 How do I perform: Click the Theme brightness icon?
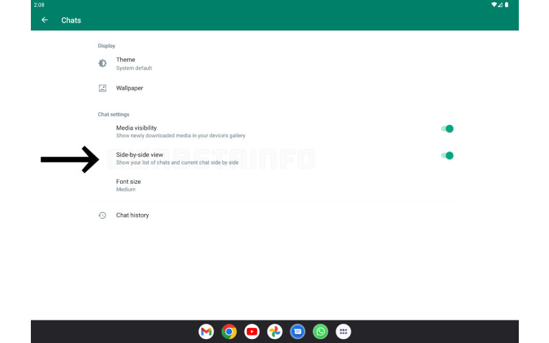pyautogui.click(x=102, y=63)
